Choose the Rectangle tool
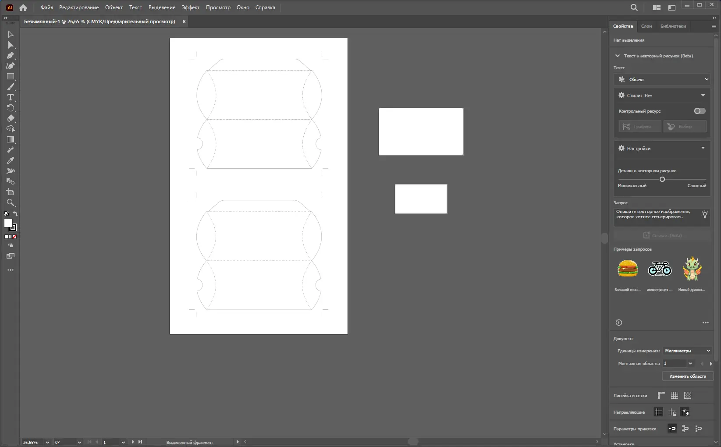Screen dimensions: 721x447 pos(11,76)
